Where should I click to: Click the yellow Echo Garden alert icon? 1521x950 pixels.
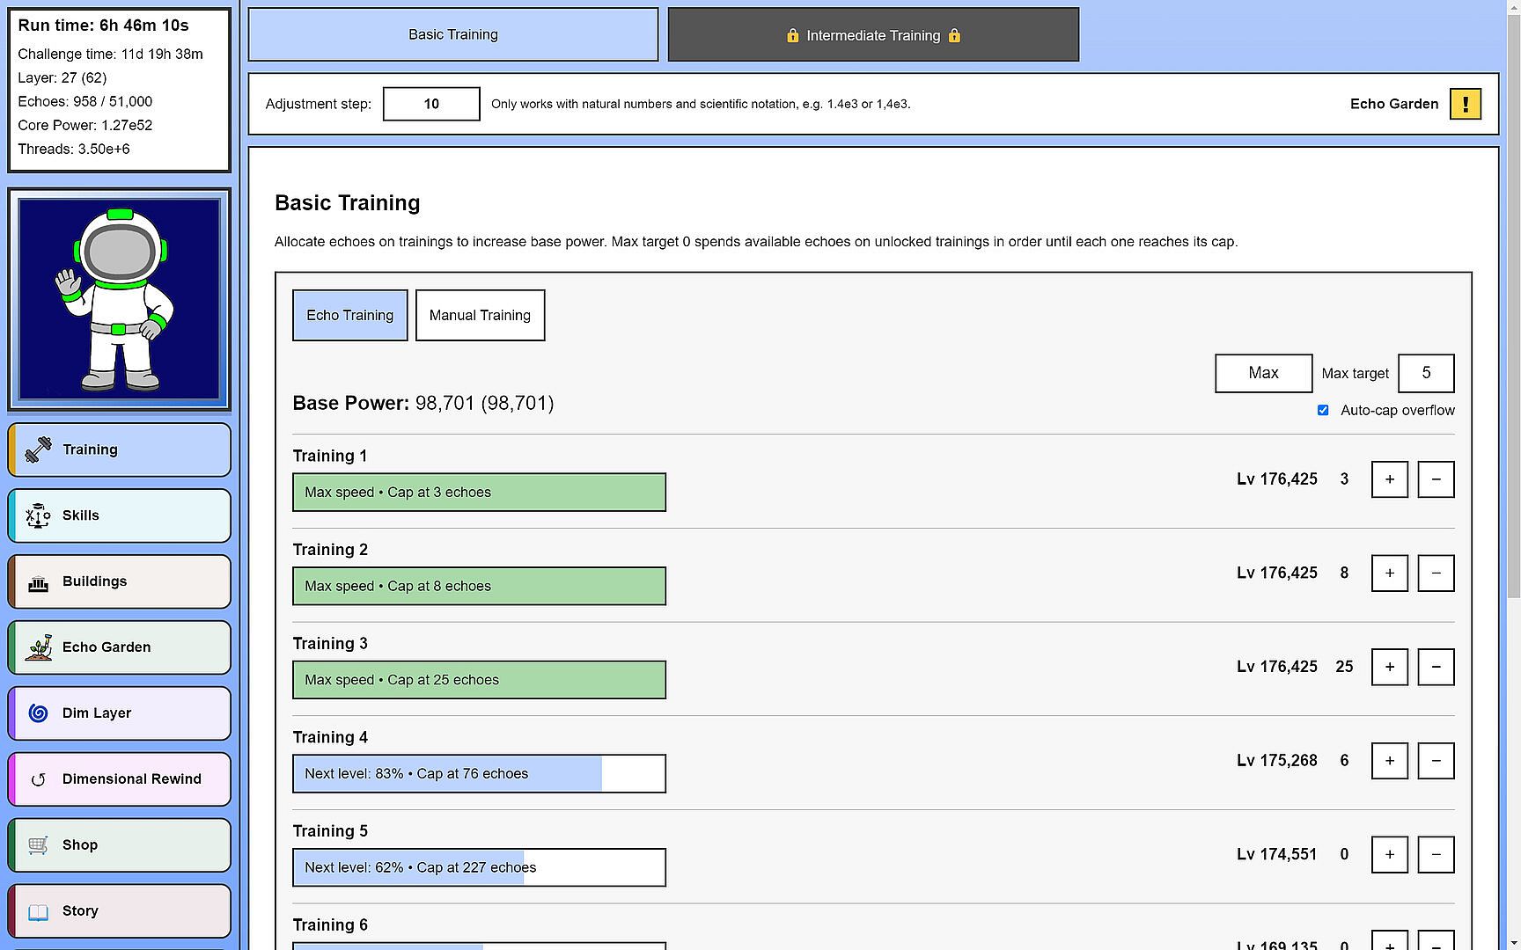point(1466,104)
